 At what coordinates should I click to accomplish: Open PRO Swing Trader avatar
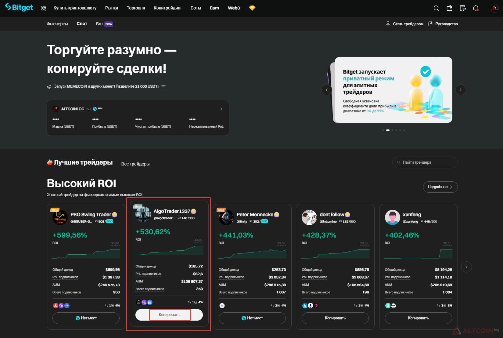point(60,217)
